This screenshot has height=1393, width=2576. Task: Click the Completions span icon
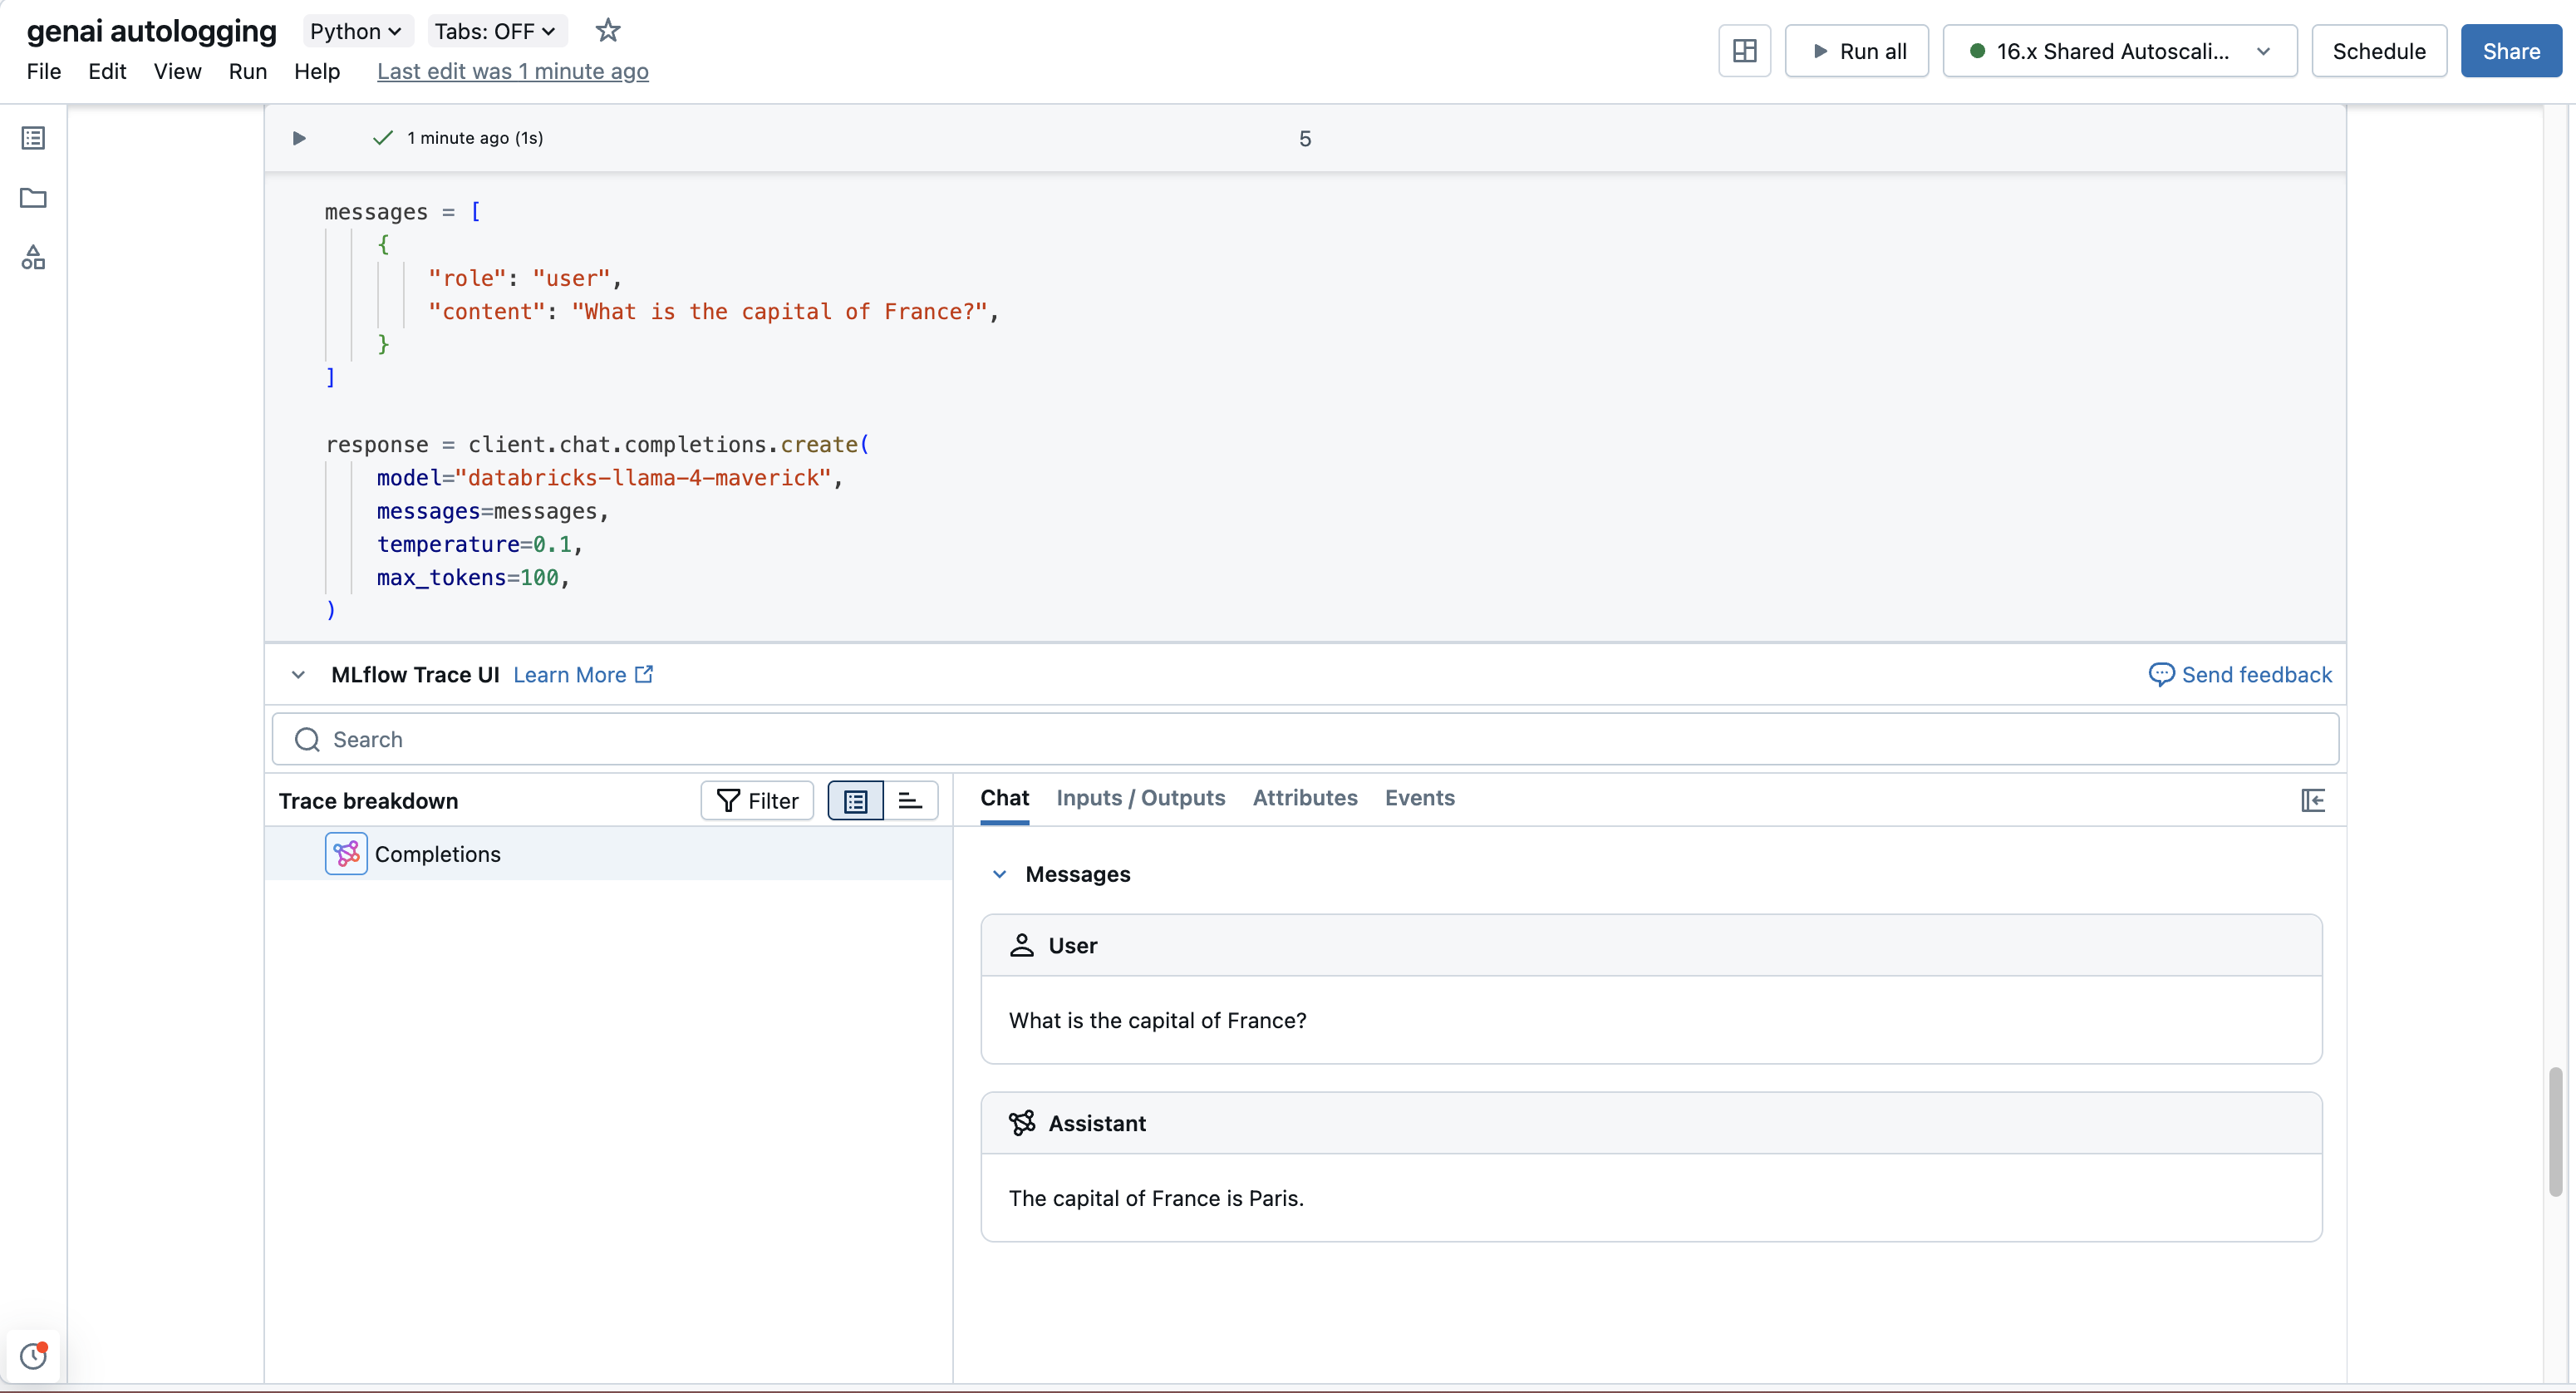coord(346,854)
